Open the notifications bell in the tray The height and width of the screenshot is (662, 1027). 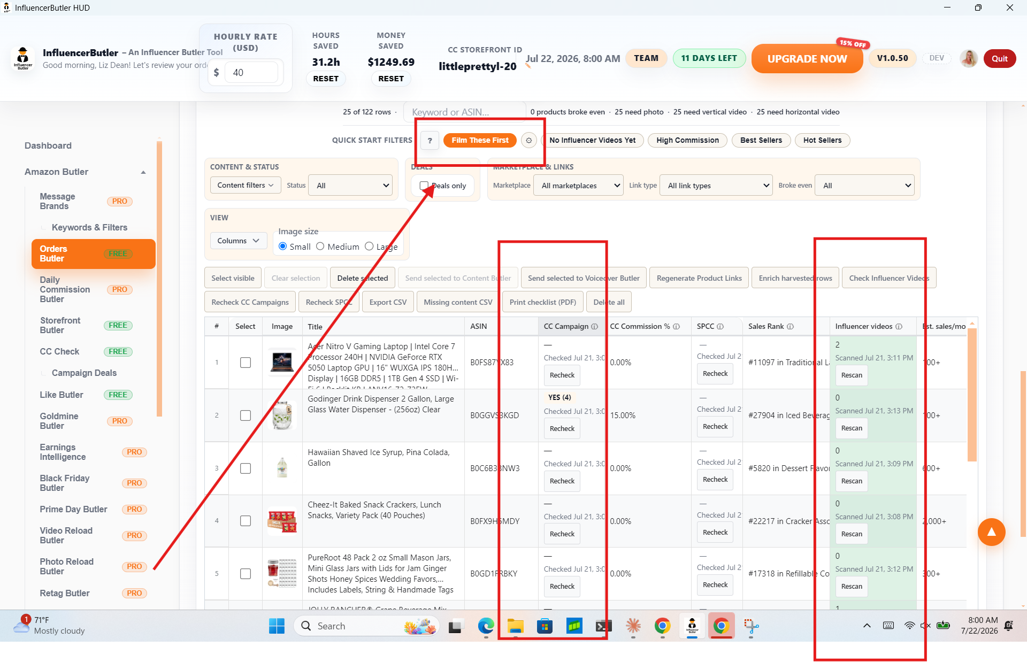(1009, 626)
